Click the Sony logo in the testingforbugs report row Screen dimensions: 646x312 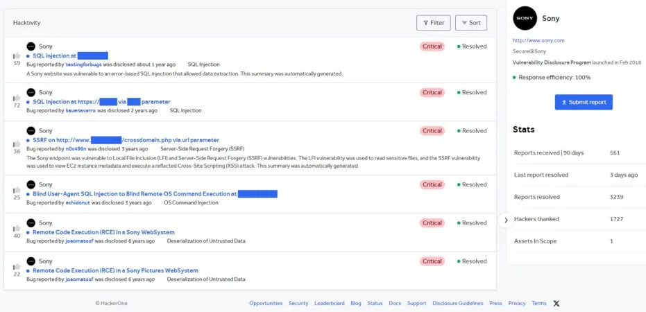(31, 46)
